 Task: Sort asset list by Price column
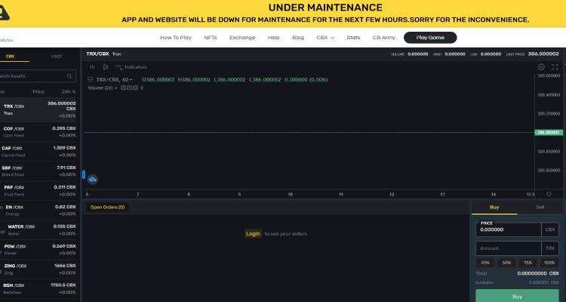click(x=38, y=92)
